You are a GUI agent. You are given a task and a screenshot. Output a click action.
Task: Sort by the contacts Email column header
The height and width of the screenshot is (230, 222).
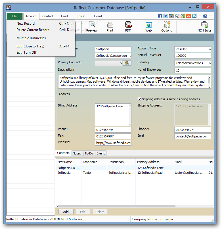190,162
